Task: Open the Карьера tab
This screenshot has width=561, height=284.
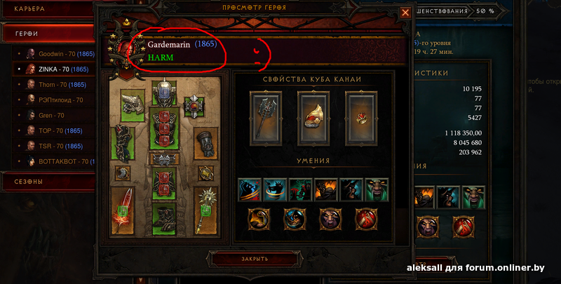Action: (x=46, y=9)
